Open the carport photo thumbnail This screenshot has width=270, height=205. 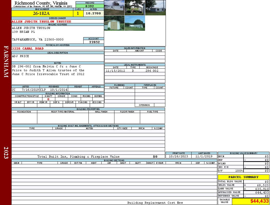pos(135,8)
